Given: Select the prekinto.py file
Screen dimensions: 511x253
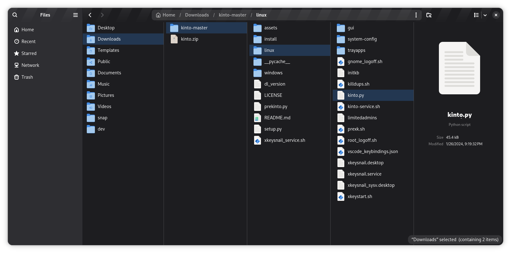Looking at the screenshot, I should click(x=290, y=107).
